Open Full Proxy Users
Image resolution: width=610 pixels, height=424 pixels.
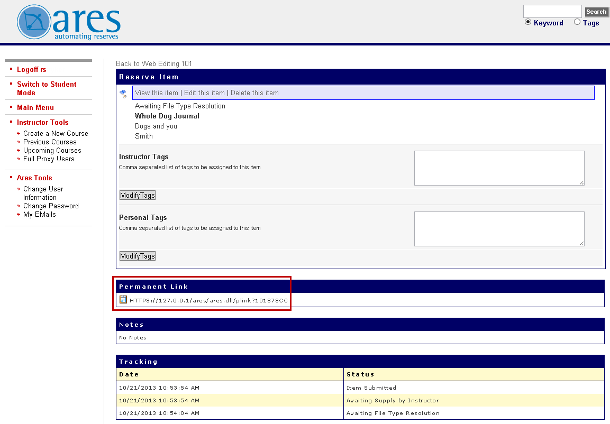coord(49,159)
